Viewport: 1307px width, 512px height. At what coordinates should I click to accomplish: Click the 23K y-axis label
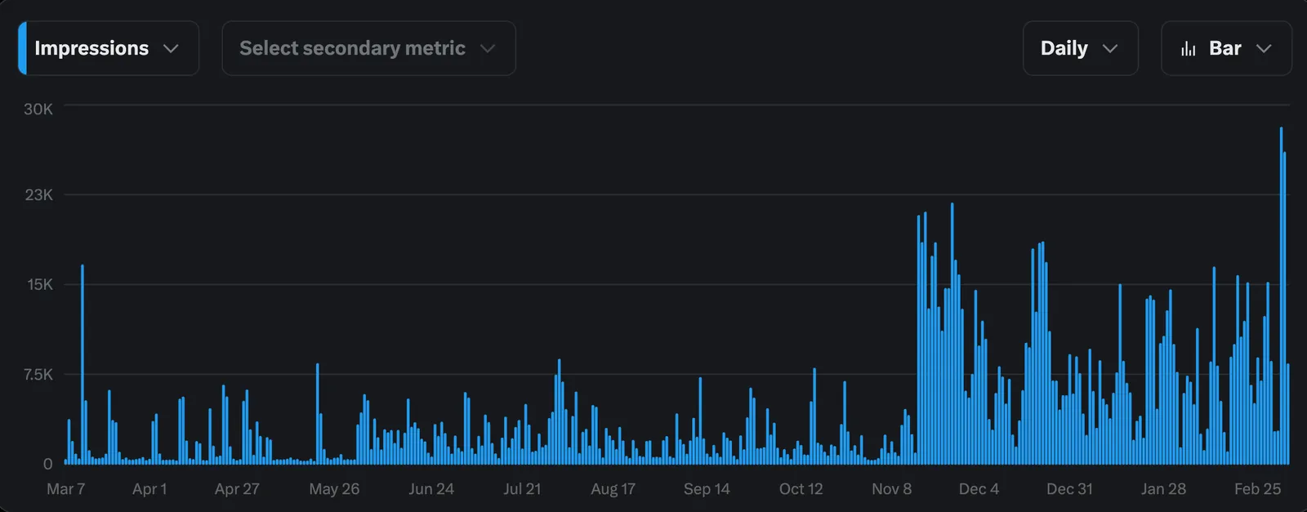[x=38, y=194]
